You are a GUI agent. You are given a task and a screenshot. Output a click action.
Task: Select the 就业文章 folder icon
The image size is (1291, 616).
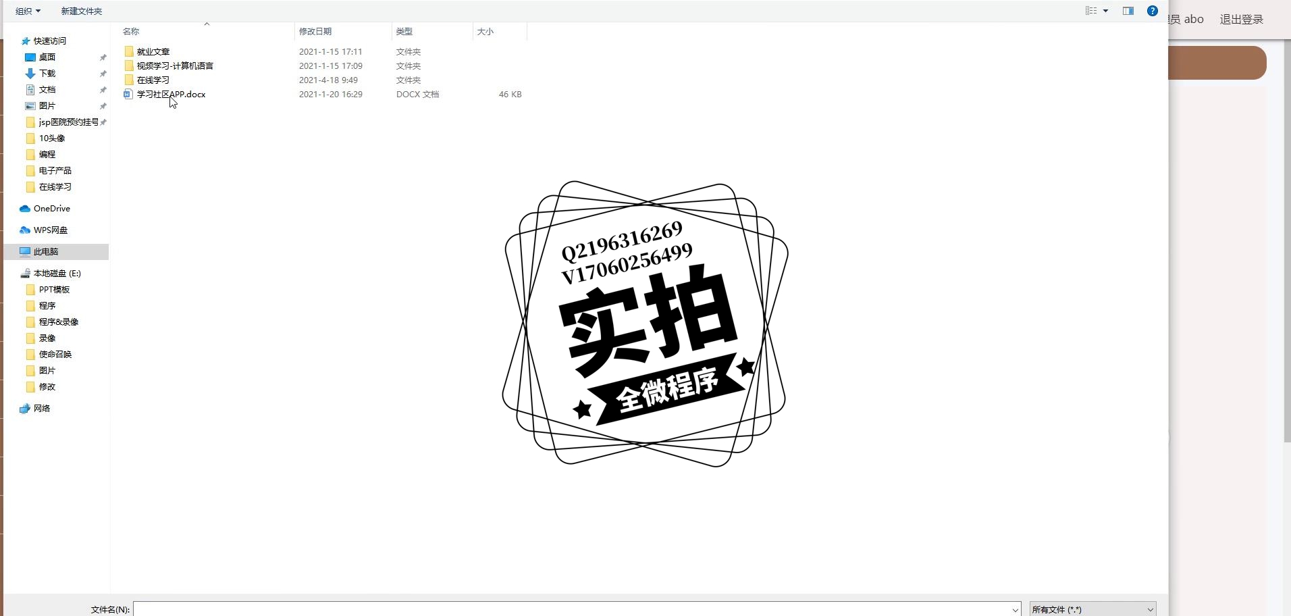point(129,51)
